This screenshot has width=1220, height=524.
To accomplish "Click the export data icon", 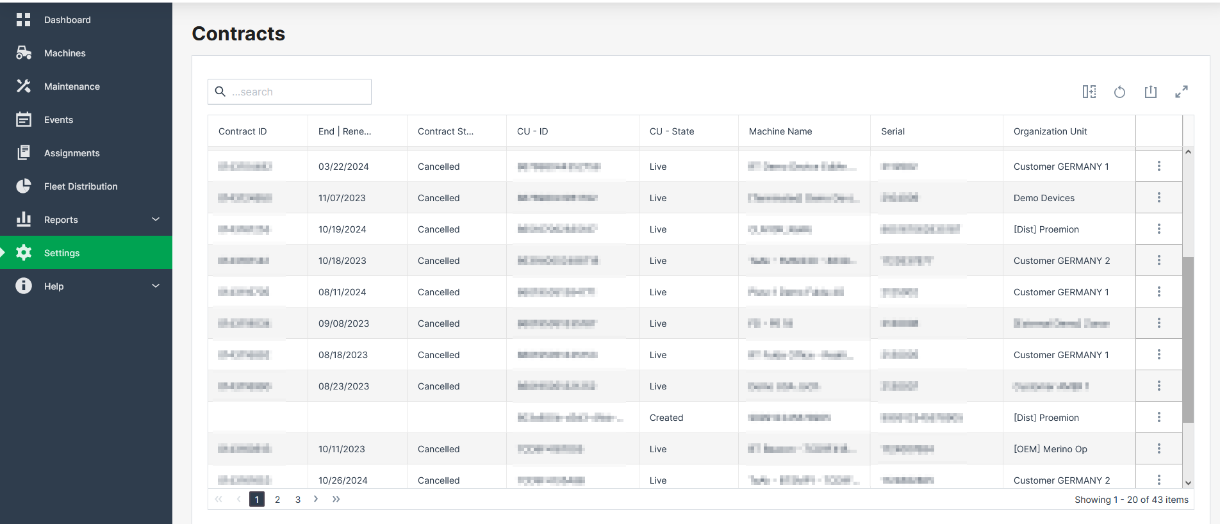I will [x=1150, y=92].
